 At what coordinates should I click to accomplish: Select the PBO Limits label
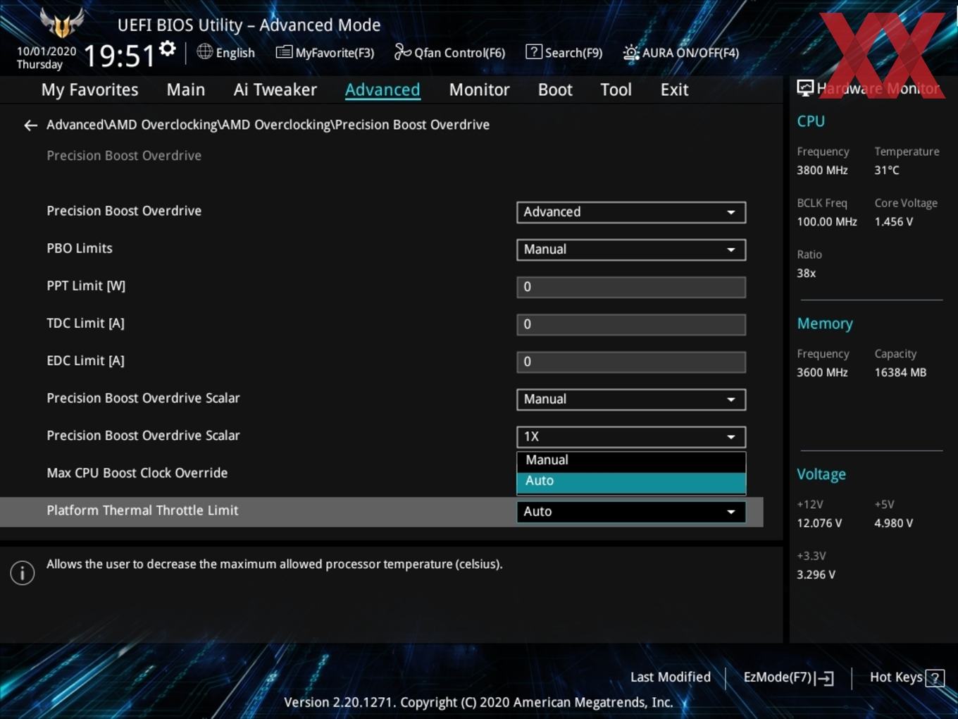(80, 248)
